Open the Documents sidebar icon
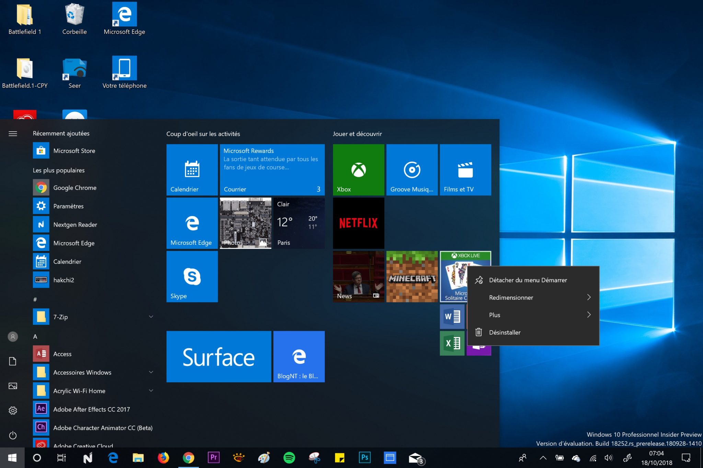Screen dimensions: 703x468 pyautogui.click(x=13, y=361)
